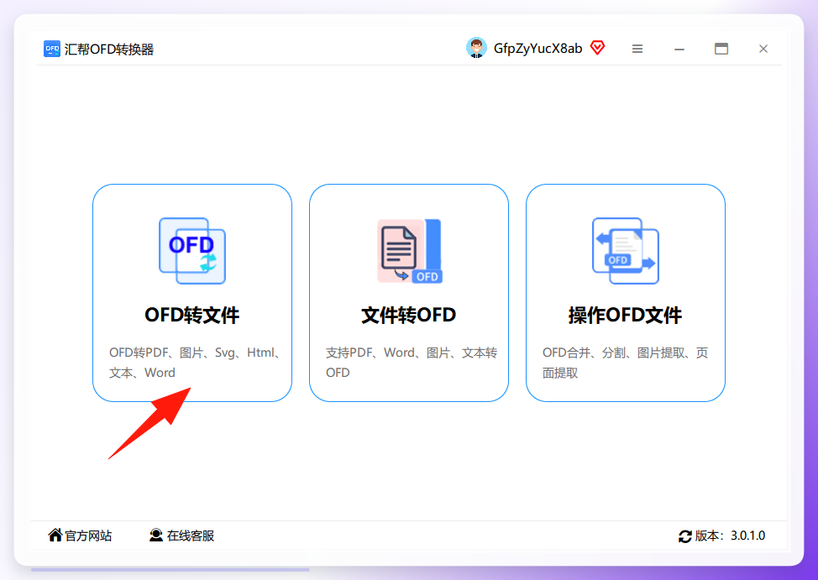Click the description '支持PDF、Word、图片、文本转OFD'

(x=412, y=363)
